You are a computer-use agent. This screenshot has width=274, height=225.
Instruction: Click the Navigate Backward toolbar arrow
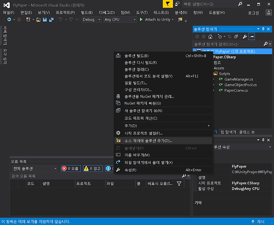9,19
